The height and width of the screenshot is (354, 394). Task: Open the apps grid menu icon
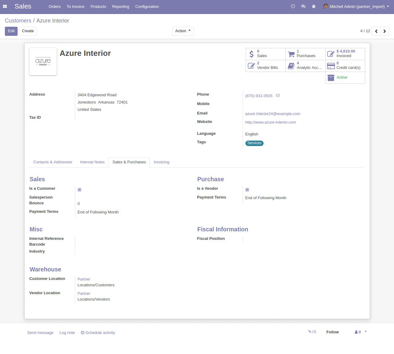(x=5, y=6)
